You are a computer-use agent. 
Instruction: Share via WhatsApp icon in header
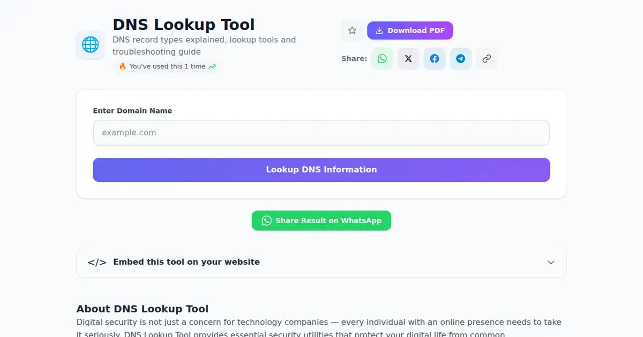click(x=382, y=59)
